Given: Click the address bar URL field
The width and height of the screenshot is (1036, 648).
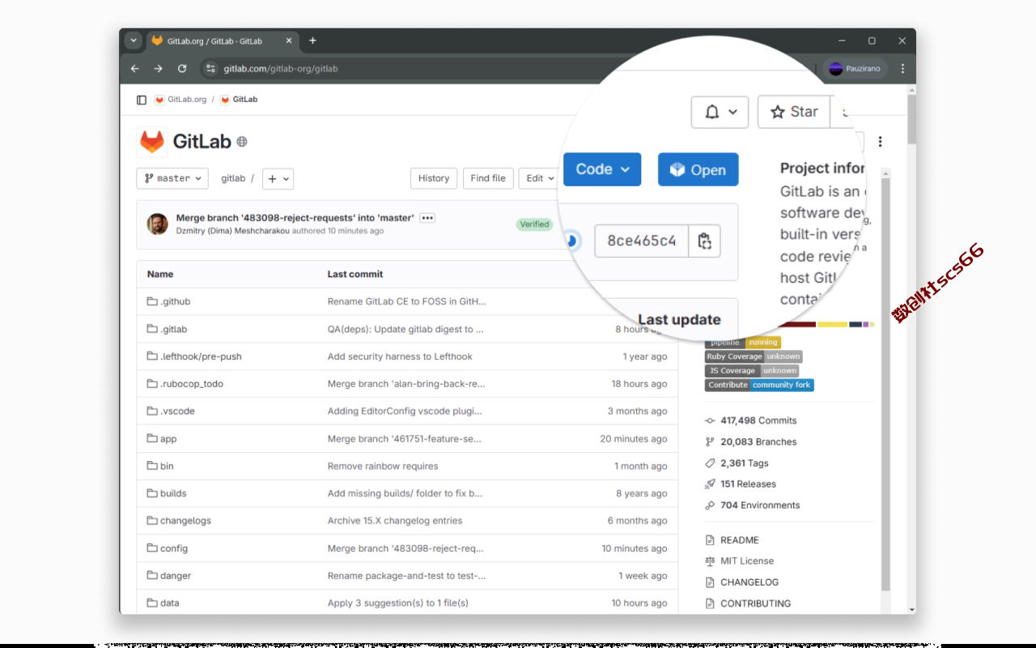Looking at the screenshot, I should click(x=281, y=69).
